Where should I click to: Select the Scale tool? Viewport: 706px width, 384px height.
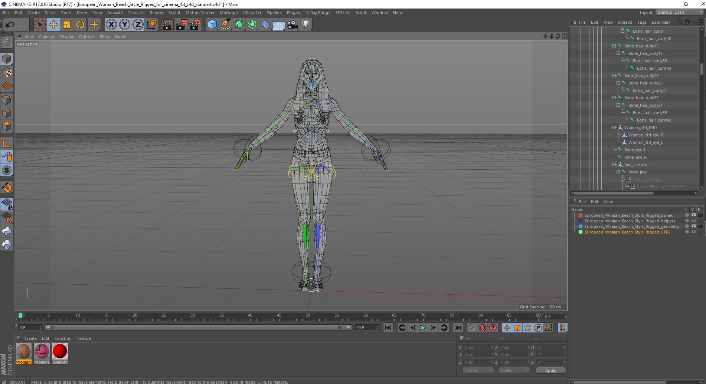(67, 25)
